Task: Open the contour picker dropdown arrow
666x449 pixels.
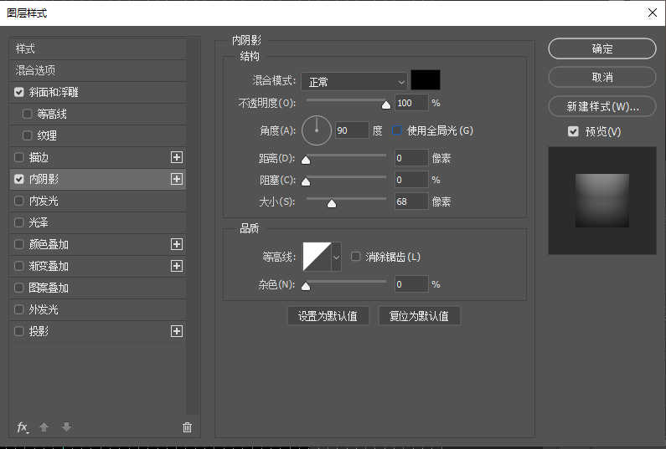Action: click(336, 257)
